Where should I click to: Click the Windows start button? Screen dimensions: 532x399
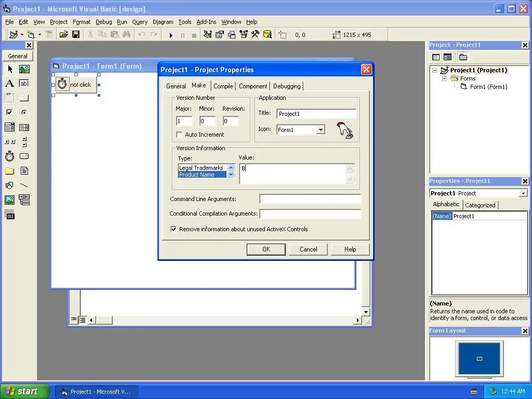[x=24, y=392]
